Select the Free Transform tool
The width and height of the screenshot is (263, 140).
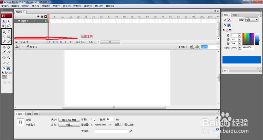pos(4,26)
